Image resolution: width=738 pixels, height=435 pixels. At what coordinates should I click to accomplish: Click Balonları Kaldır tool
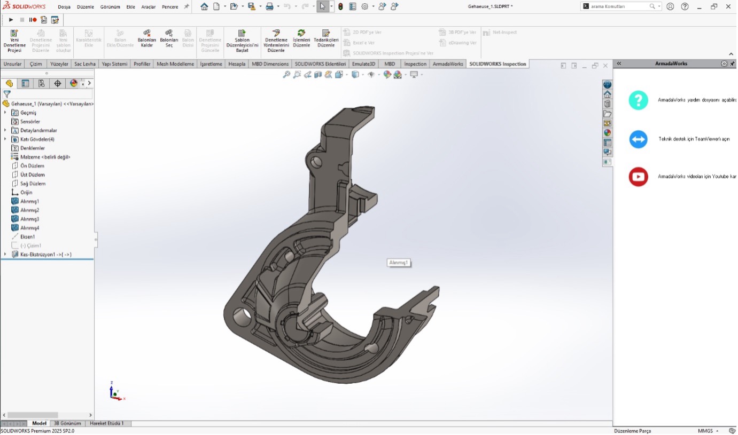coord(146,38)
